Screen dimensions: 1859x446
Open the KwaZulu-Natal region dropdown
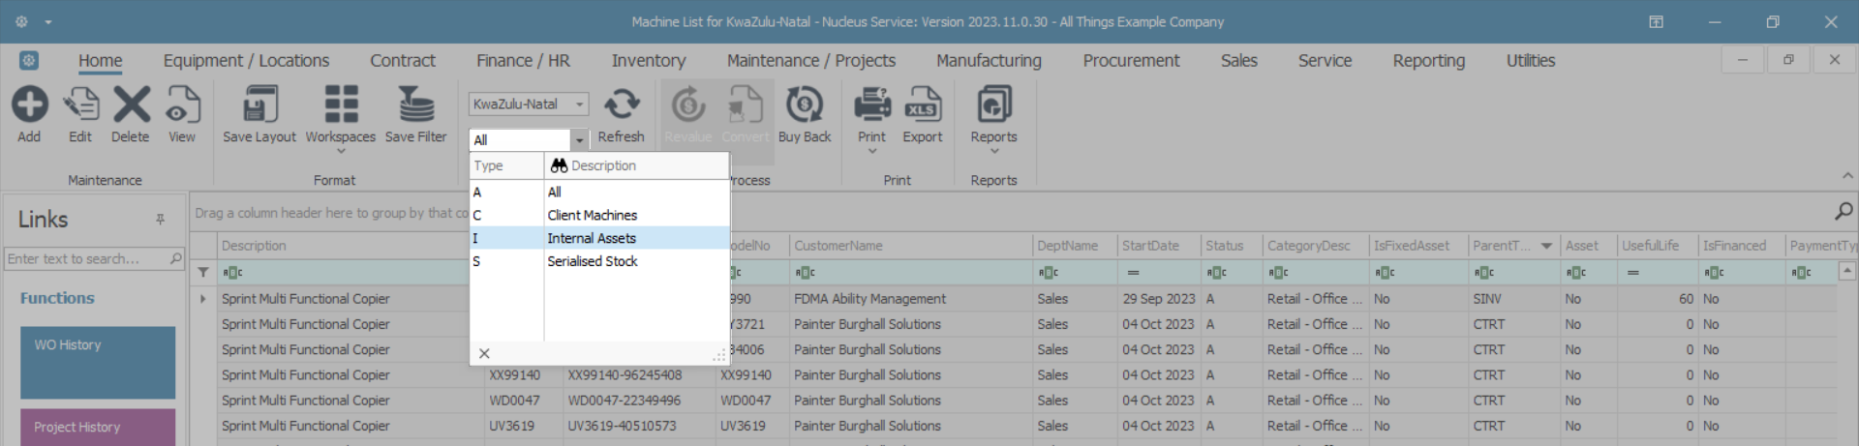[579, 104]
